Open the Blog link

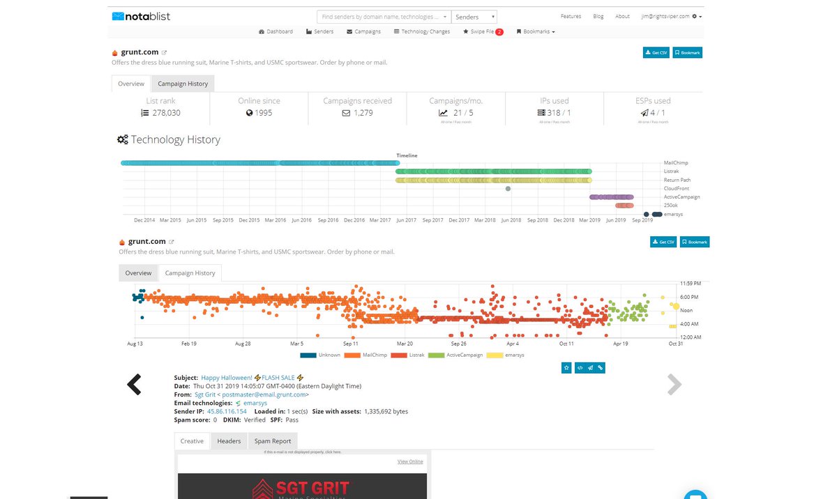pyautogui.click(x=598, y=16)
